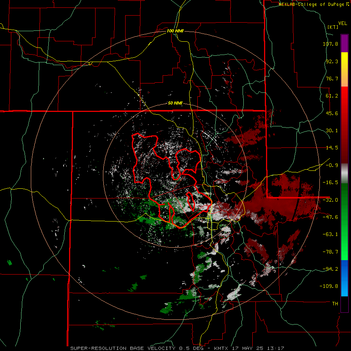Click the yellow-orange segment of velocity color bar
Image resolution: width=351 pixels, height=351 pixels.
click(x=344, y=69)
